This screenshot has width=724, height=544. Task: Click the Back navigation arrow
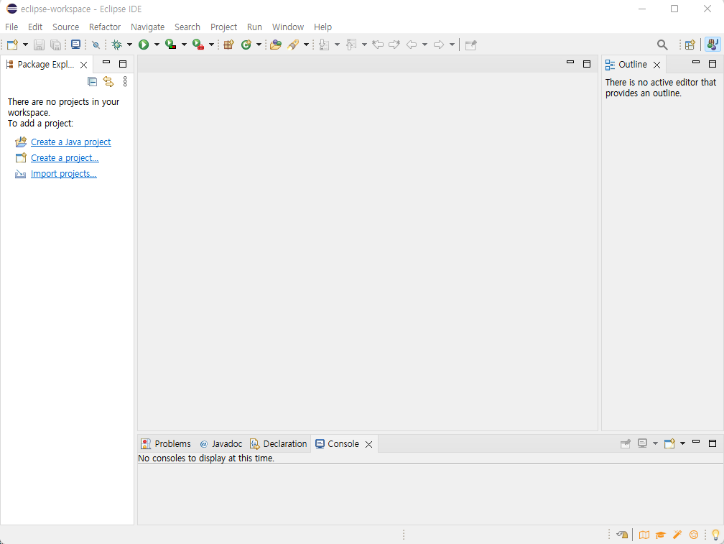[412, 45]
